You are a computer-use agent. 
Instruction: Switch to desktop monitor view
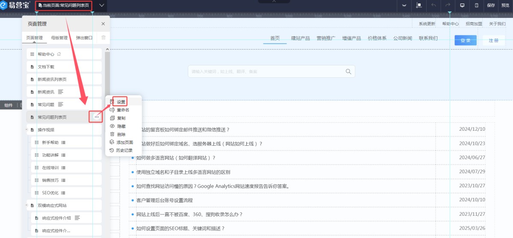click(462, 6)
